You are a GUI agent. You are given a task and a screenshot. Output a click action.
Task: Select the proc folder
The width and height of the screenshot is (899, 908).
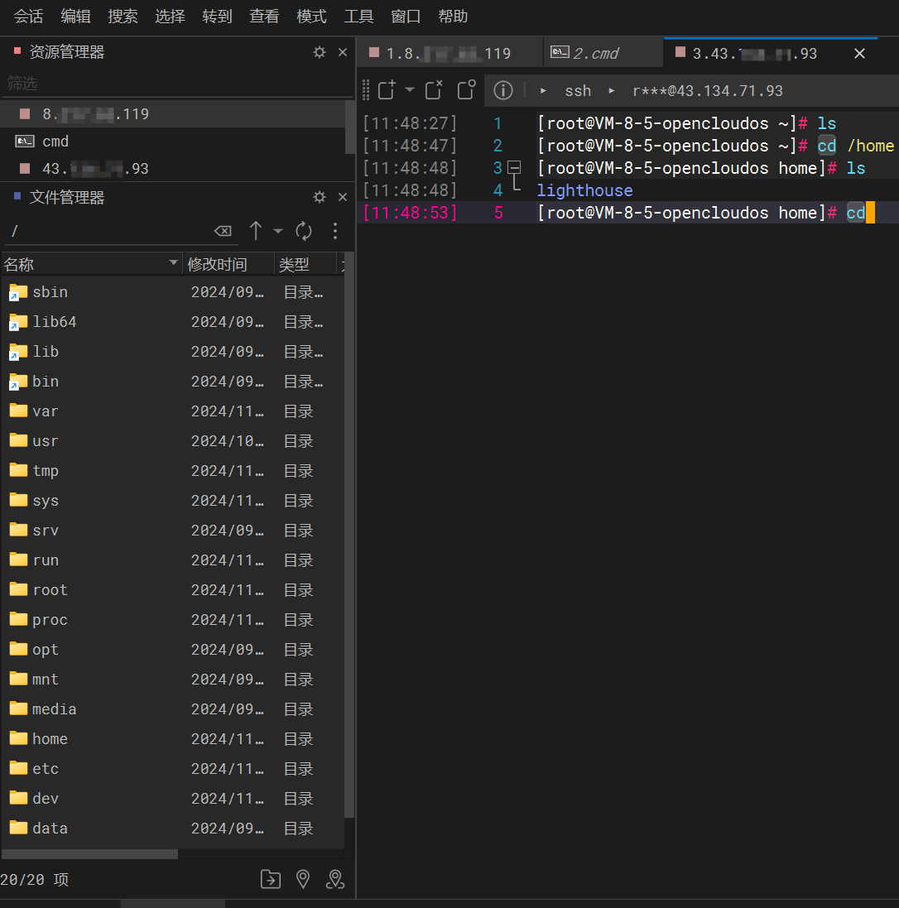coord(173,620)
